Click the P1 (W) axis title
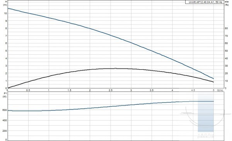Screen dimensions: 232x141 point(5,95)
